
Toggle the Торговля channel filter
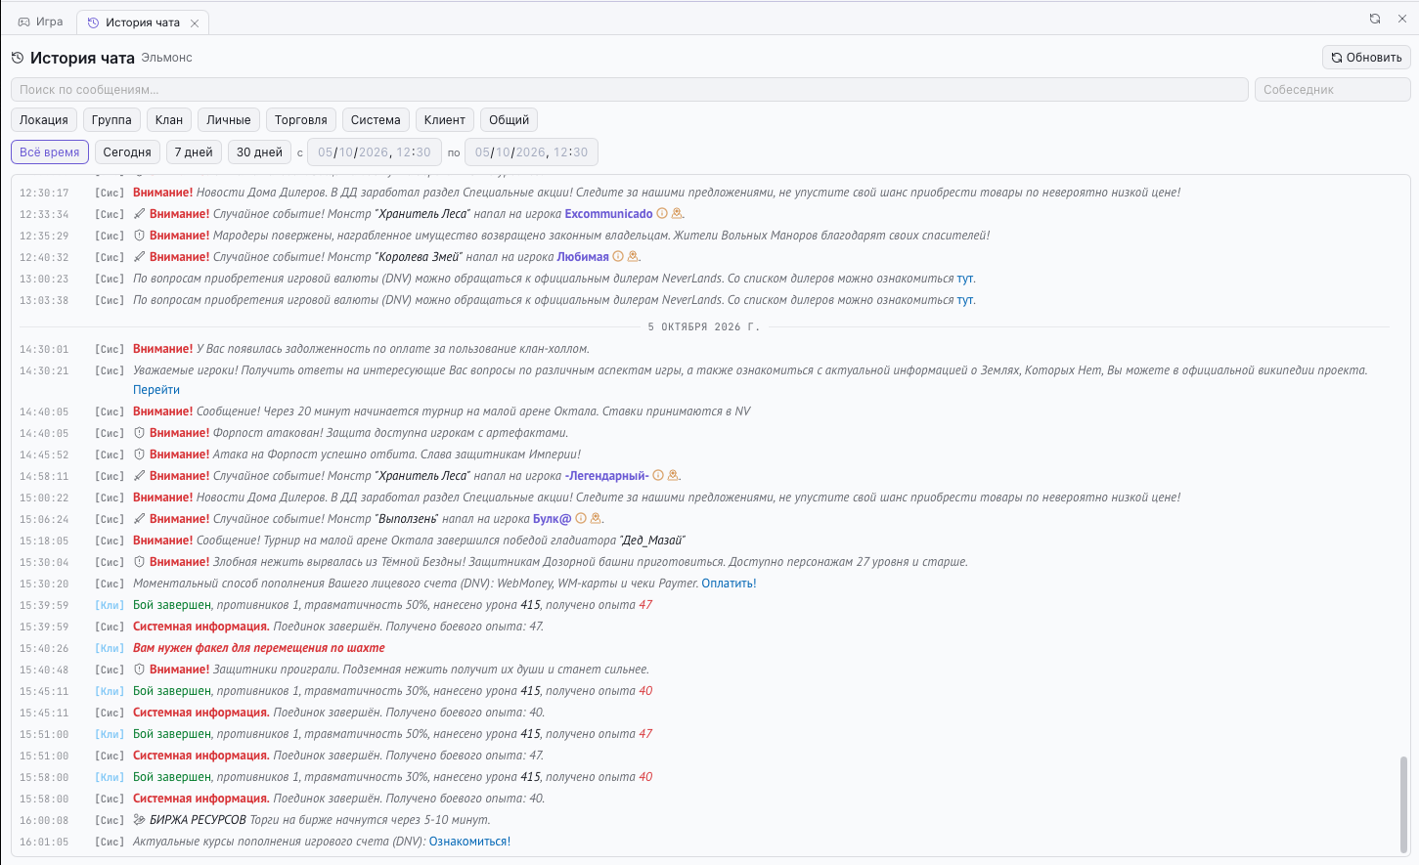(301, 120)
